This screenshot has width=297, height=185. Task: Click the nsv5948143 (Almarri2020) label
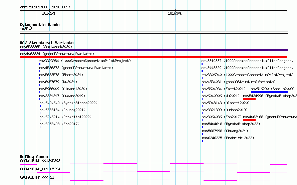click(x=226, y=103)
